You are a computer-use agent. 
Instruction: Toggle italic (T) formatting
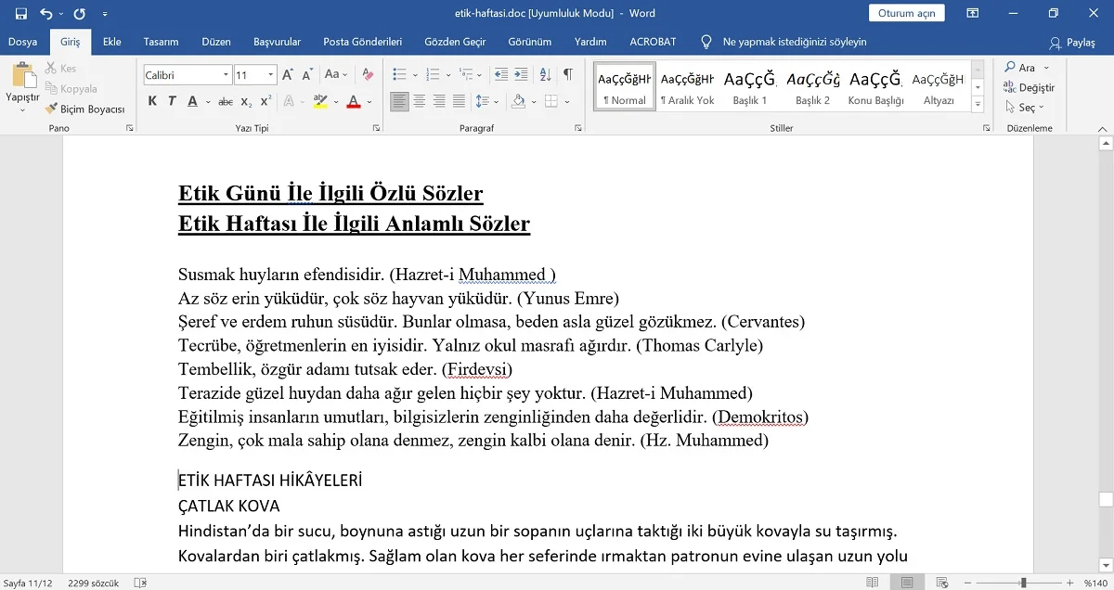point(172,102)
